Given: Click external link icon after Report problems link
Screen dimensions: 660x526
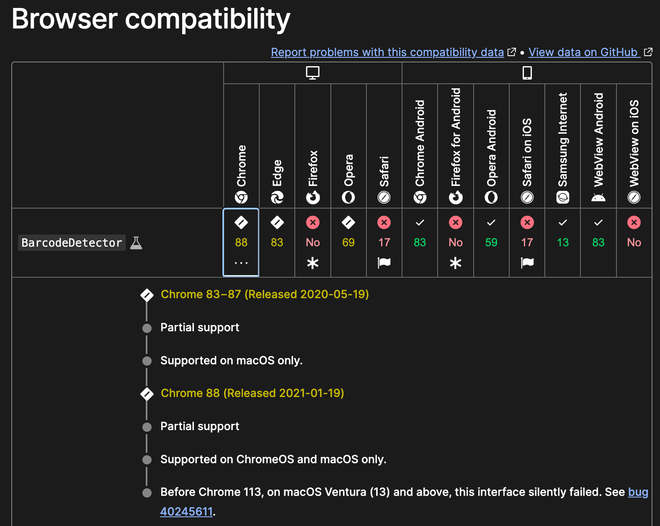Looking at the screenshot, I should (x=512, y=52).
